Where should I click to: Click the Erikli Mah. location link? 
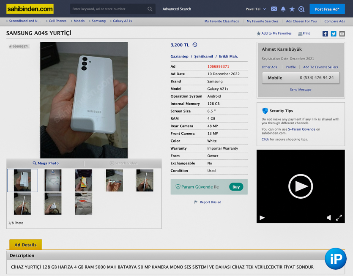(228, 57)
